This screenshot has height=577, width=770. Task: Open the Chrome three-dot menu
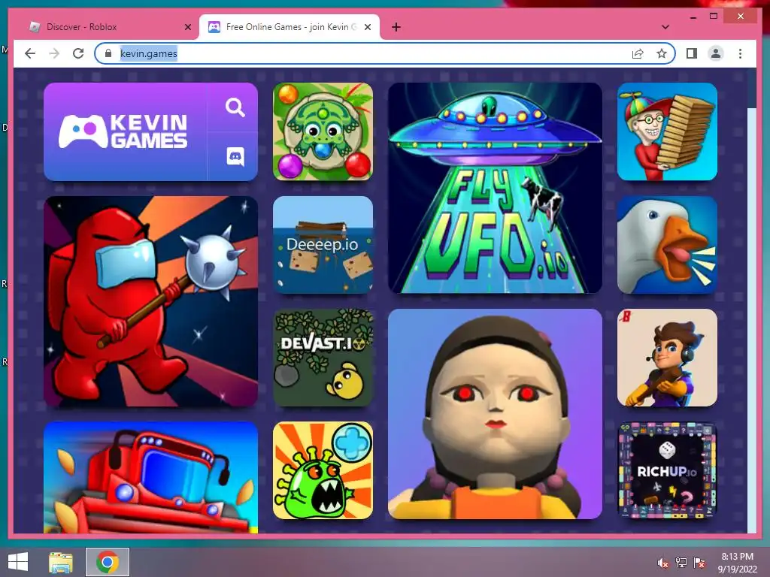[740, 53]
